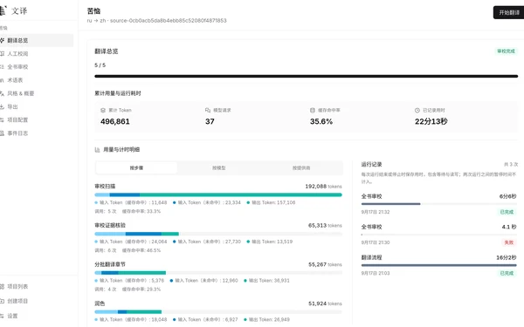Click the 192,088 tokens figure
The height and width of the screenshot is (327, 524).
(x=323, y=187)
